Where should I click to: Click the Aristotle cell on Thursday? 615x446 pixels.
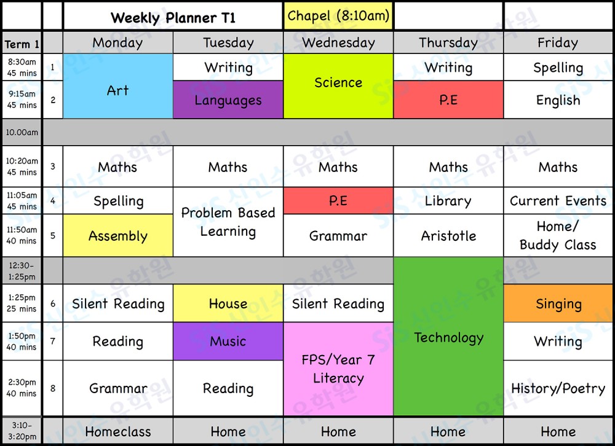[x=448, y=235]
